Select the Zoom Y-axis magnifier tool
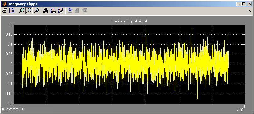The image size is (254, 114). pyautogui.click(x=36, y=11)
